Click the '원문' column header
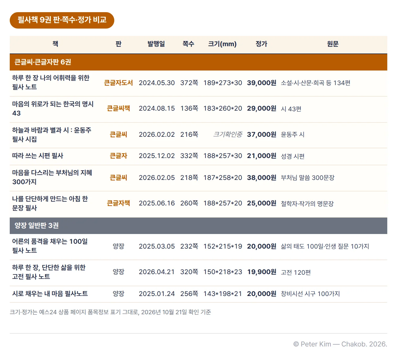The width and height of the screenshot is (397, 358). tap(333, 44)
